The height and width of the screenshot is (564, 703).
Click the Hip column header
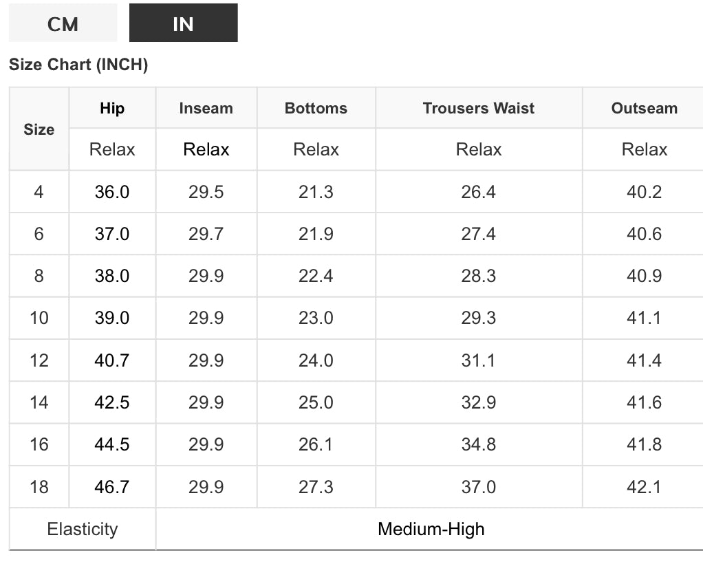112,108
